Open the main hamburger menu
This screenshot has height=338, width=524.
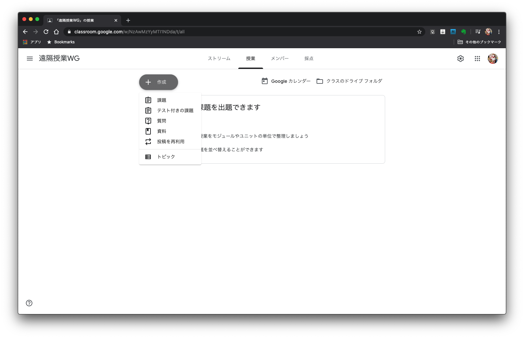[30, 59]
